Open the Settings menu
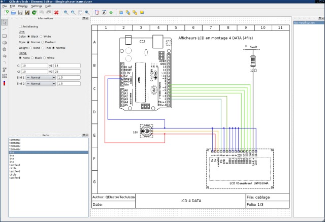Screen dimensions: 325x222 click(x=37, y=6)
